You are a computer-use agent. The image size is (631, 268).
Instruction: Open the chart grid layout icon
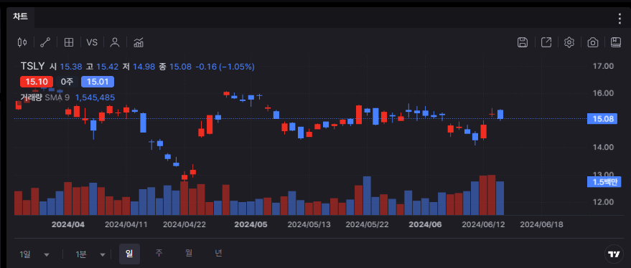point(69,42)
